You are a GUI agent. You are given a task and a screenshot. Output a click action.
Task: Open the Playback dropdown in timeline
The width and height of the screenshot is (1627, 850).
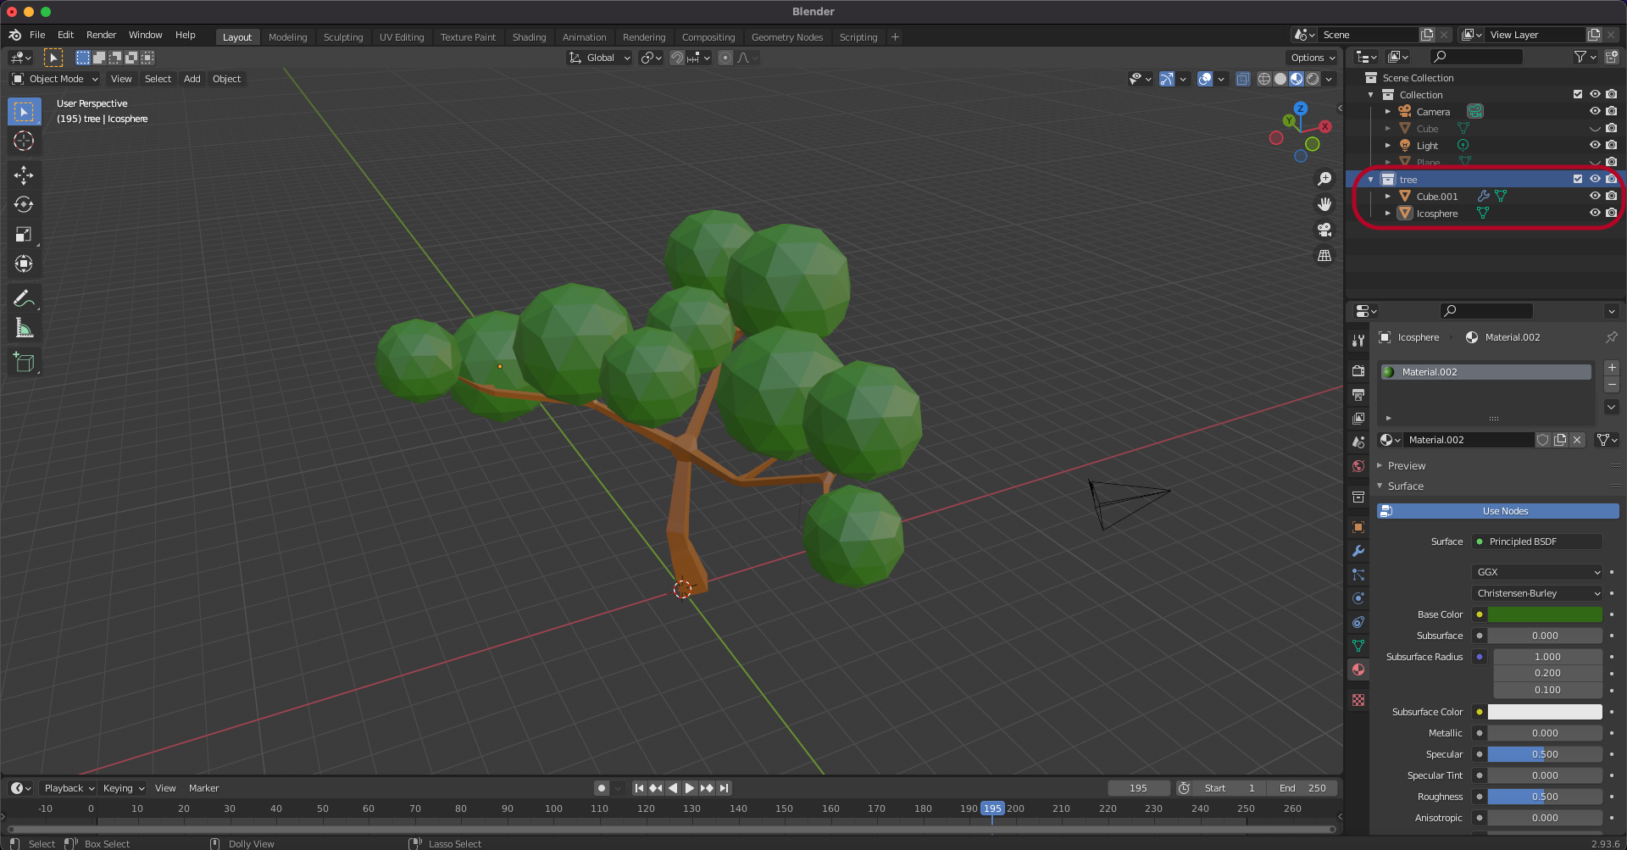pyautogui.click(x=69, y=788)
